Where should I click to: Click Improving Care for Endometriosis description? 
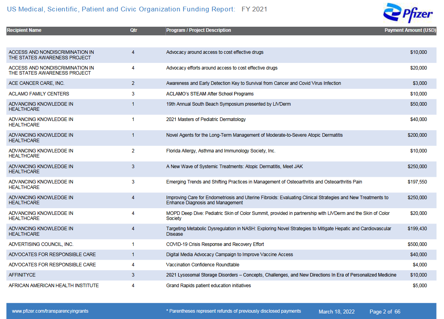[277, 200]
